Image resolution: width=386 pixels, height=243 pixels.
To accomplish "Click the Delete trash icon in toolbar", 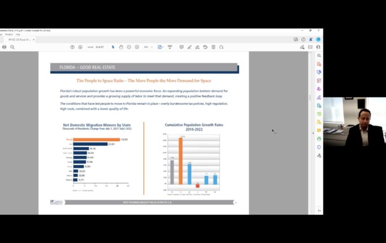I will [213, 47].
